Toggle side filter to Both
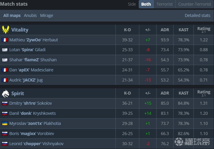214x149 pixels. coord(146,4)
